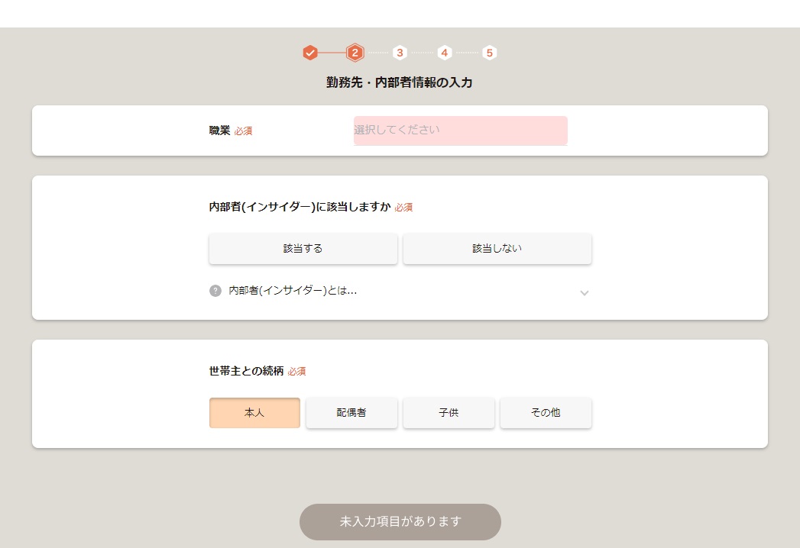Select step 4 hexagon in the stepper

tap(445, 53)
